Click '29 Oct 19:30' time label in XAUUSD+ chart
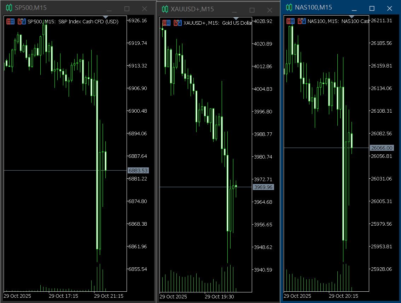 220,297
